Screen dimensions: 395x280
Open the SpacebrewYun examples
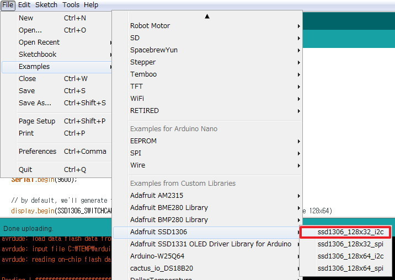207,50
